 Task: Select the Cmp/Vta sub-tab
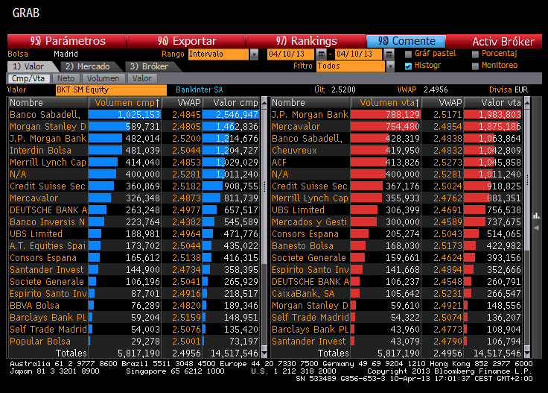coord(28,78)
